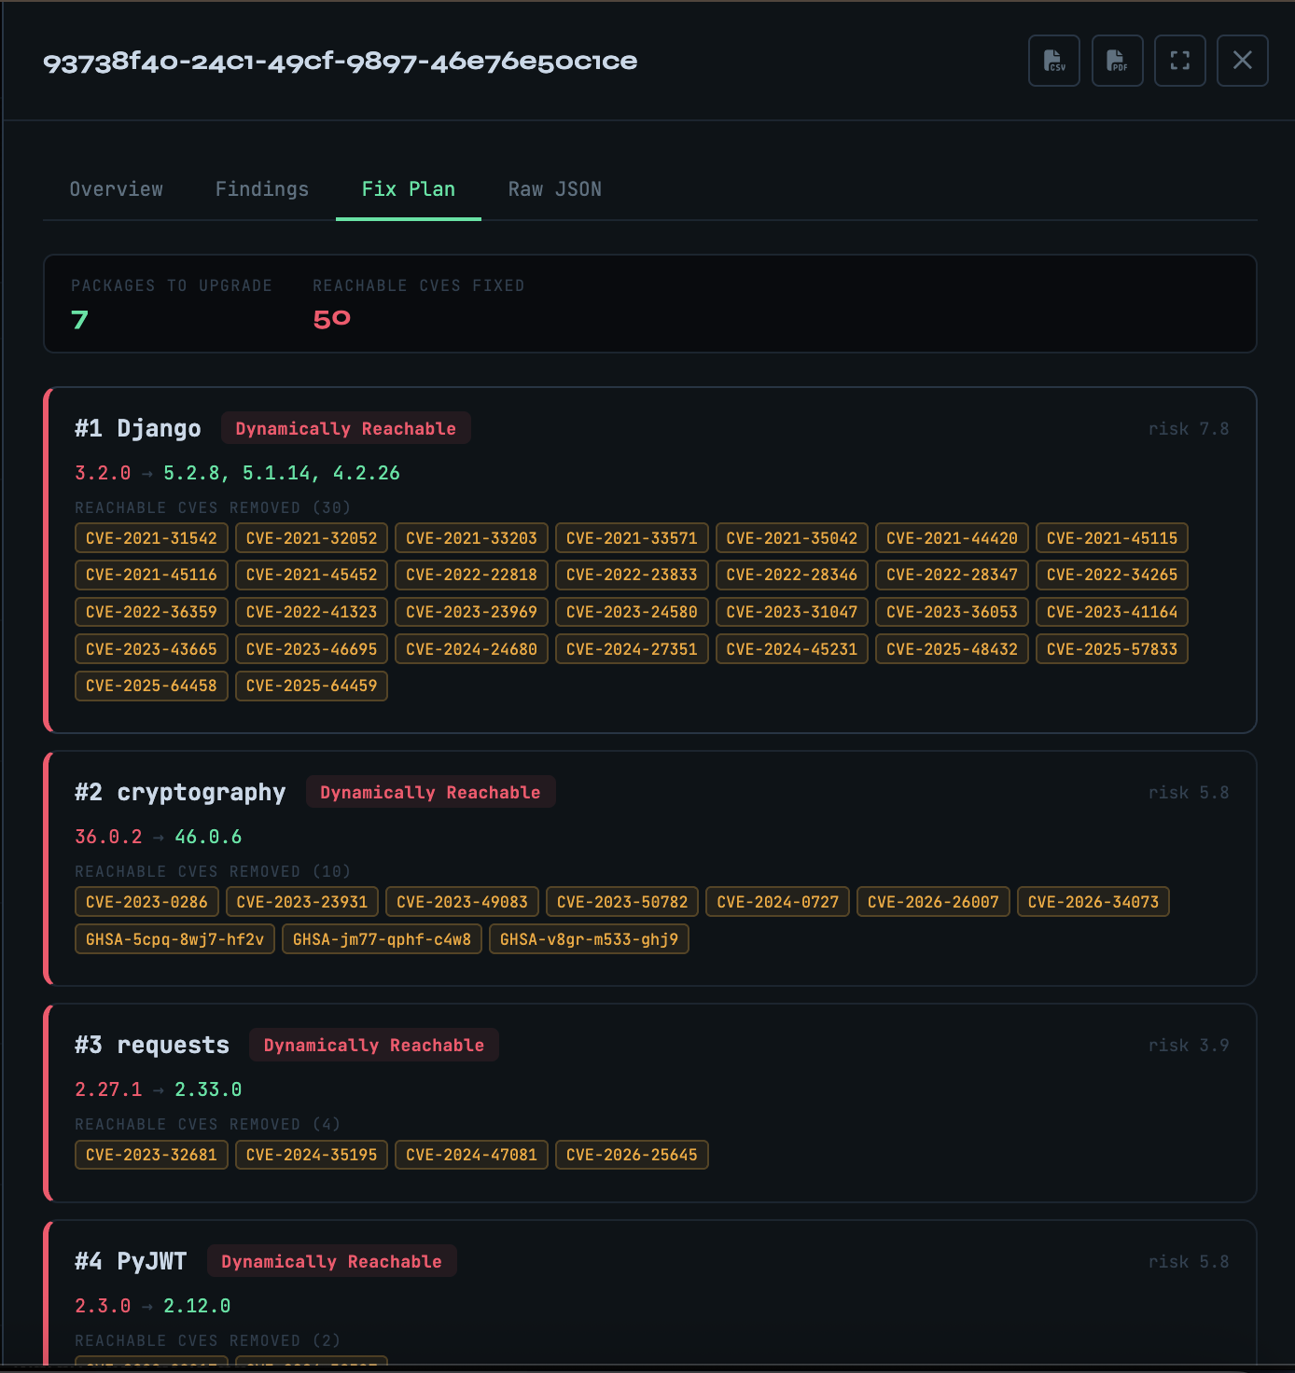Click CVE-2022-22818 tag
This screenshot has height=1373, width=1295.
471,575
